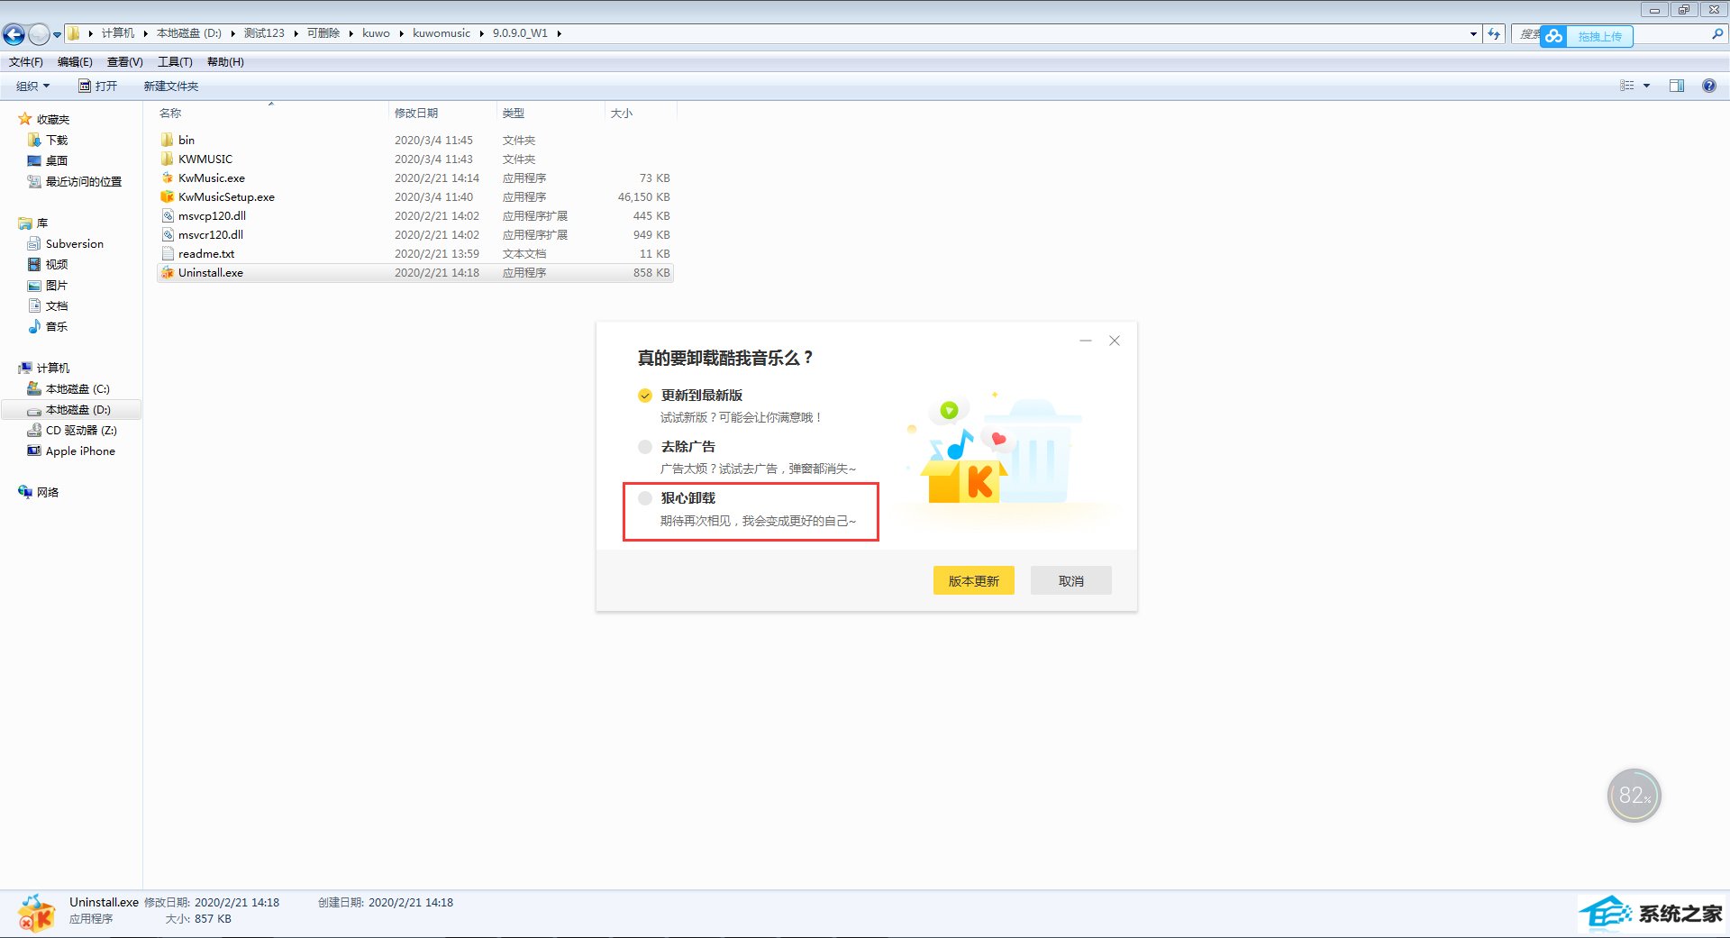Open the 文档 library
This screenshot has width=1730, height=938.
click(x=57, y=305)
